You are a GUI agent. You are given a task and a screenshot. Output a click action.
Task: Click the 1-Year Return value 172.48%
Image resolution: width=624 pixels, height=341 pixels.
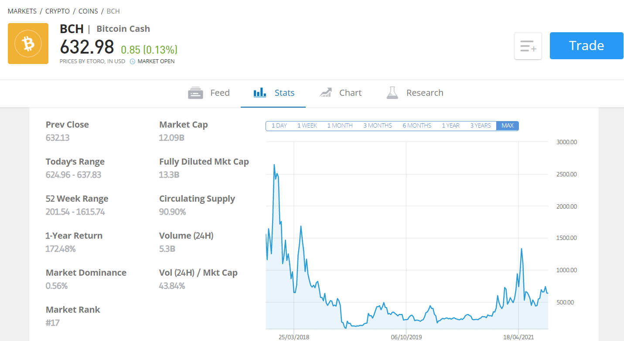tap(61, 249)
